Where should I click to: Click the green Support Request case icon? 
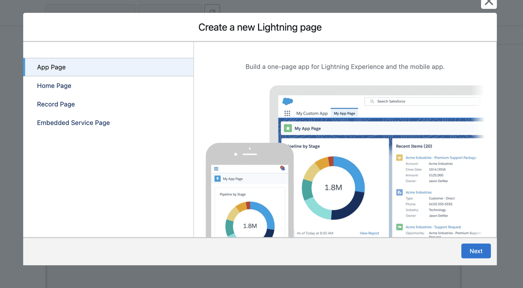[399, 227]
